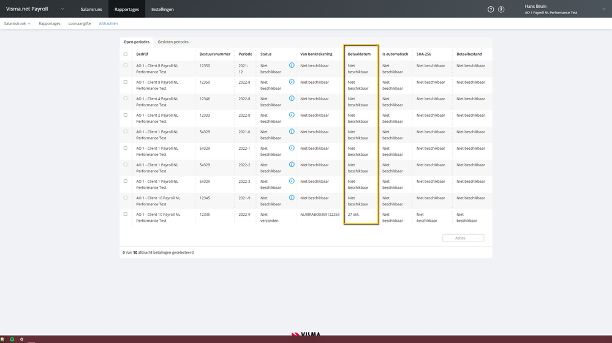
Task: Tick checkbox for Client 1 period 2022-2
Action: point(126,164)
